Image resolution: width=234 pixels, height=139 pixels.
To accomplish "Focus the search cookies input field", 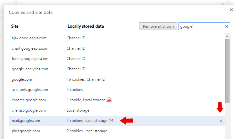I will point(201,26).
